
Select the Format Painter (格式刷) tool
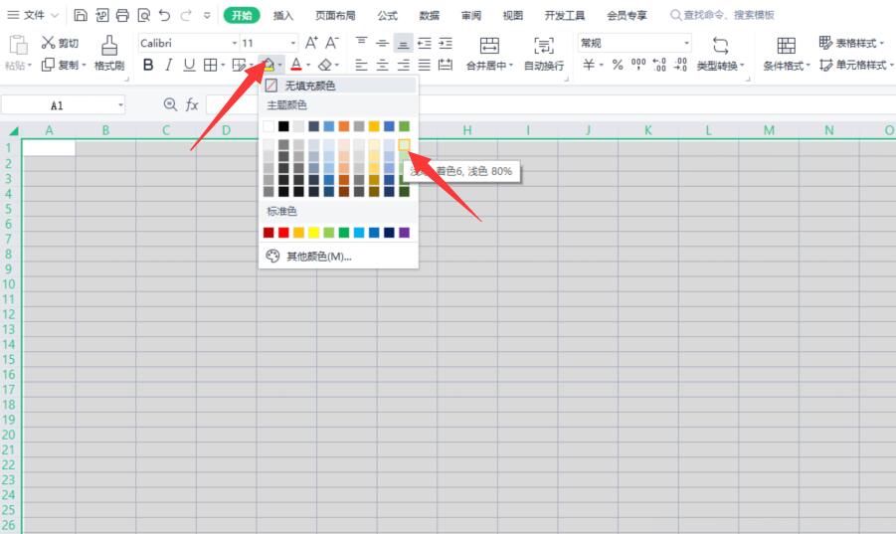point(108,54)
